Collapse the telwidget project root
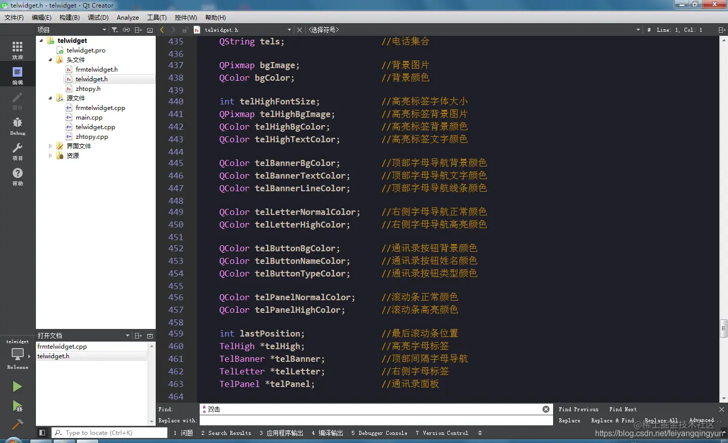The width and height of the screenshot is (728, 443). coord(41,40)
